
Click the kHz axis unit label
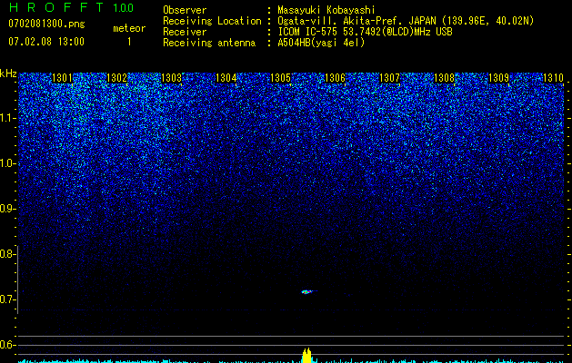point(8,74)
